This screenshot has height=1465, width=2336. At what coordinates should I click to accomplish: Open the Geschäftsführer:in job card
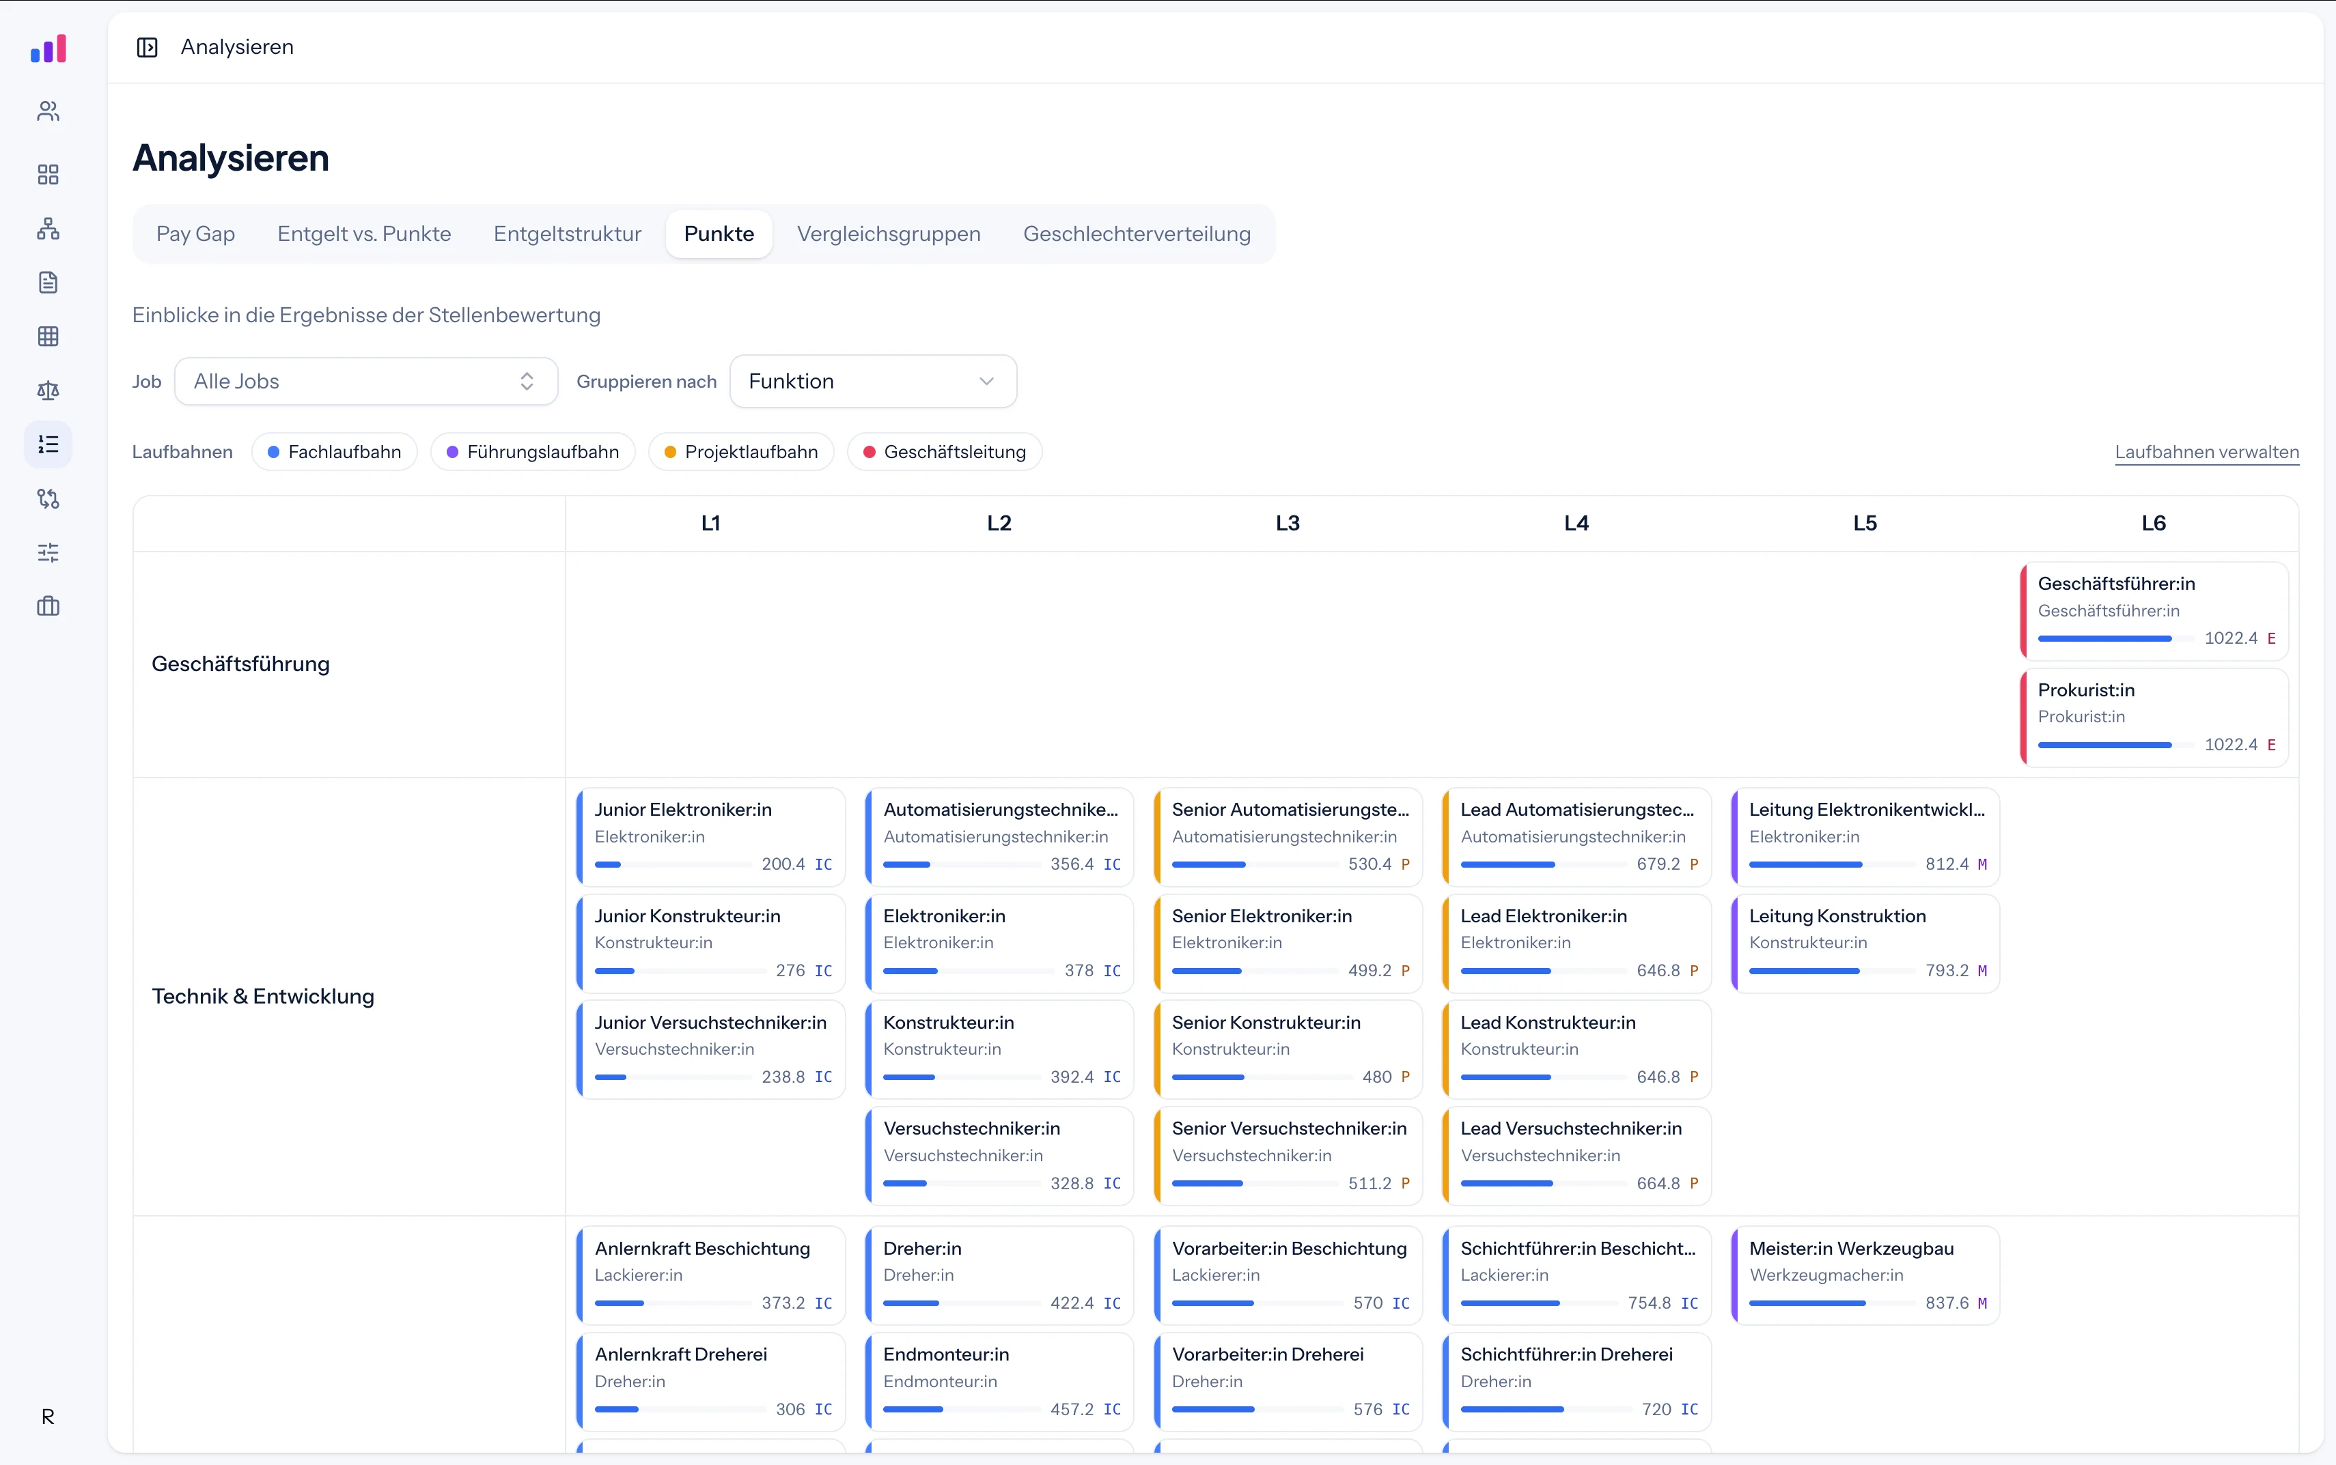click(2154, 612)
